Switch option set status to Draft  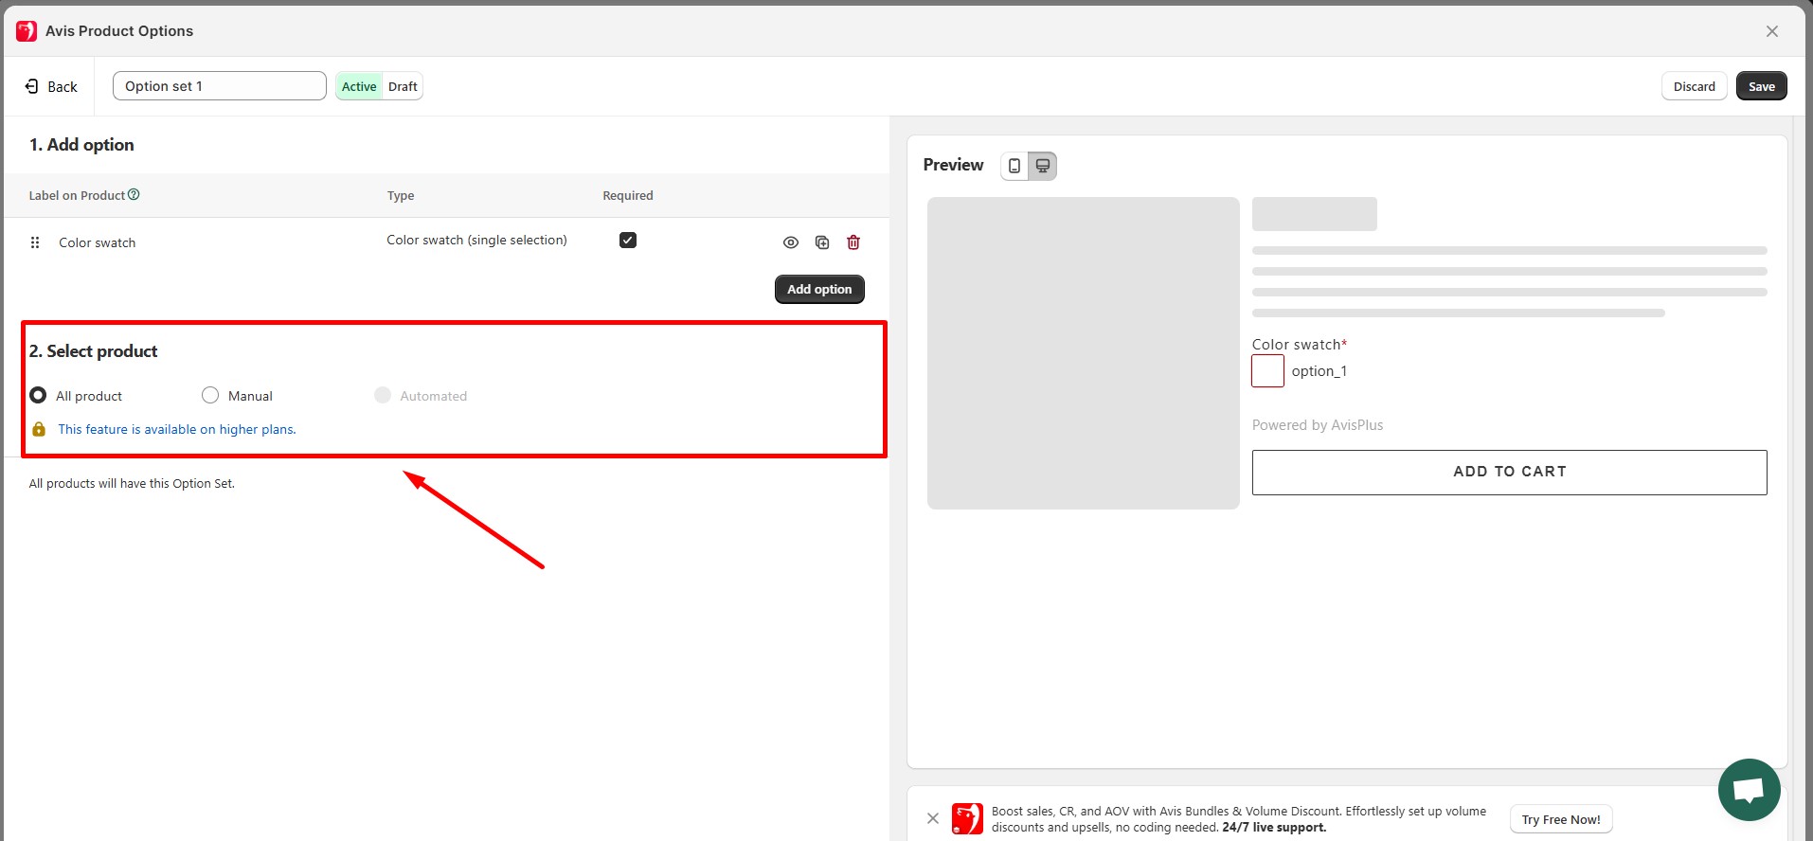click(403, 86)
